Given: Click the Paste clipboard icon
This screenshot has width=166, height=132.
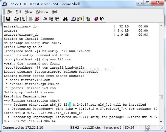Looking at the screenshot, I should [x=51, y=19].
